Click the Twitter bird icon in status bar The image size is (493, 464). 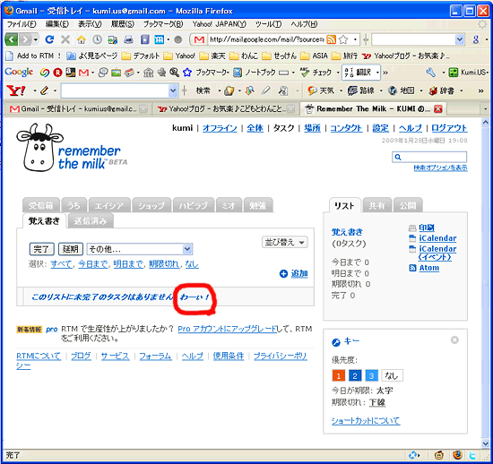472,455
